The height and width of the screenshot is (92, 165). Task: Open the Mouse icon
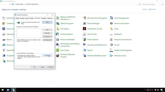(4, 40)
